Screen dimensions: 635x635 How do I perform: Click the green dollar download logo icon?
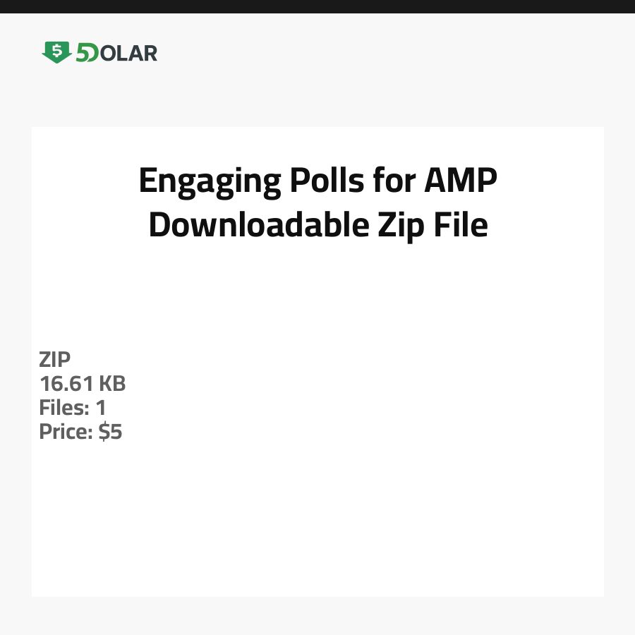click(56, 52)
